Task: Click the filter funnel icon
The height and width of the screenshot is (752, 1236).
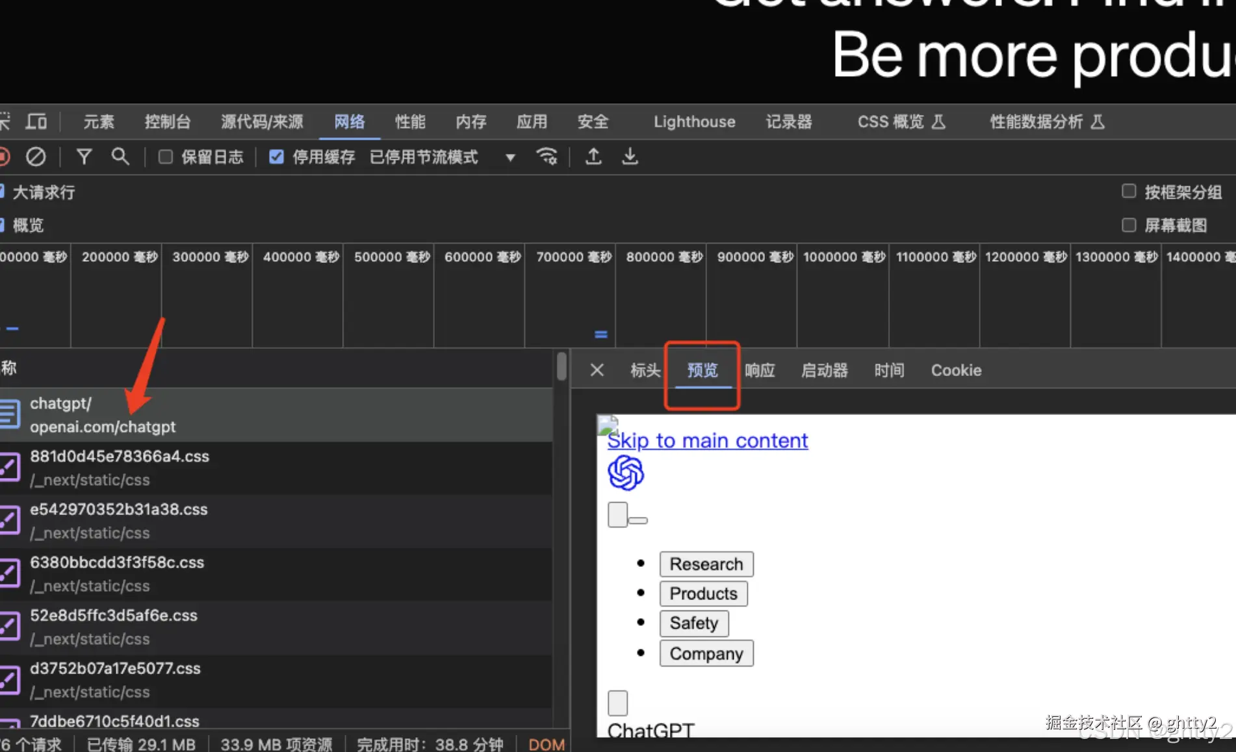Action: click(84, 157)
